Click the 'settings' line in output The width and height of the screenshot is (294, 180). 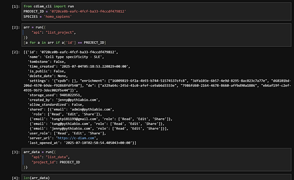click(157, 86)
